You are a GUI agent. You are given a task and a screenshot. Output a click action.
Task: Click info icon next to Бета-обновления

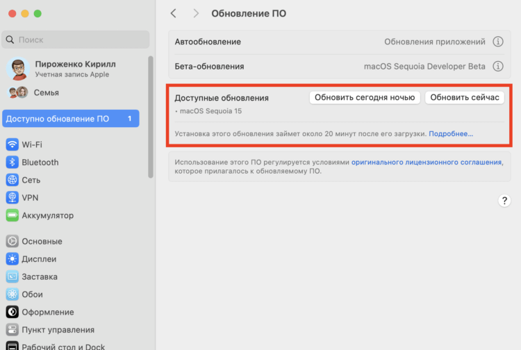pyautogui.click(x=498, y=66)
